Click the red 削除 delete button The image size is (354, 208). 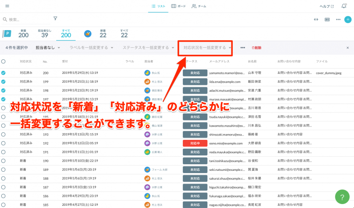tap(256, 48)
